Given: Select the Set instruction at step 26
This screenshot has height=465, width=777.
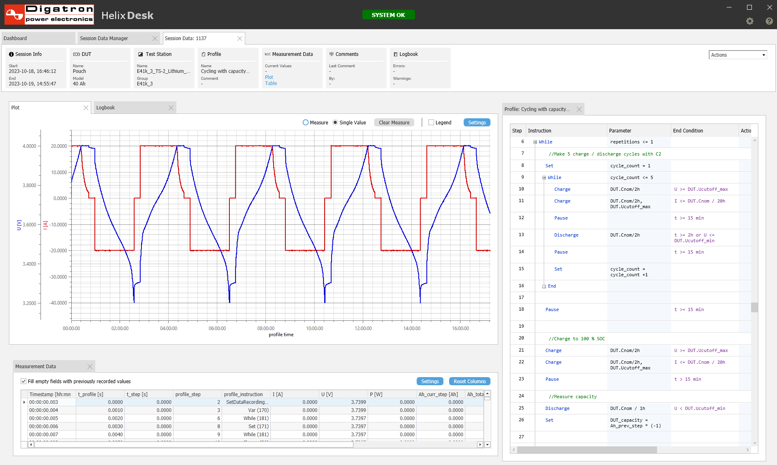Looking at the screenshot, I should point(549,420).
